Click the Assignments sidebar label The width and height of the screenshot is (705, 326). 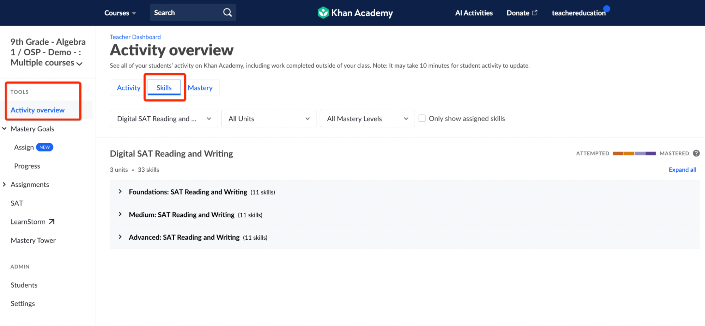[30, 184]
